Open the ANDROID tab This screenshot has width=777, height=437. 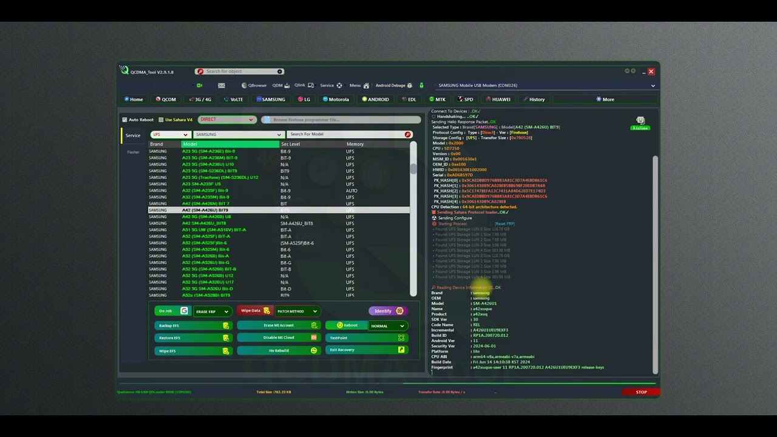click(376, 100)
